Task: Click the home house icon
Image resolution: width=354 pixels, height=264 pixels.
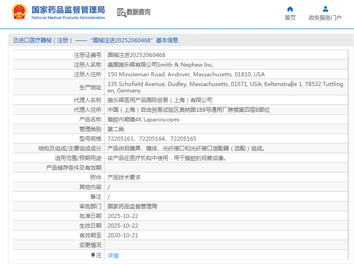Action: (x=290, y=9)
